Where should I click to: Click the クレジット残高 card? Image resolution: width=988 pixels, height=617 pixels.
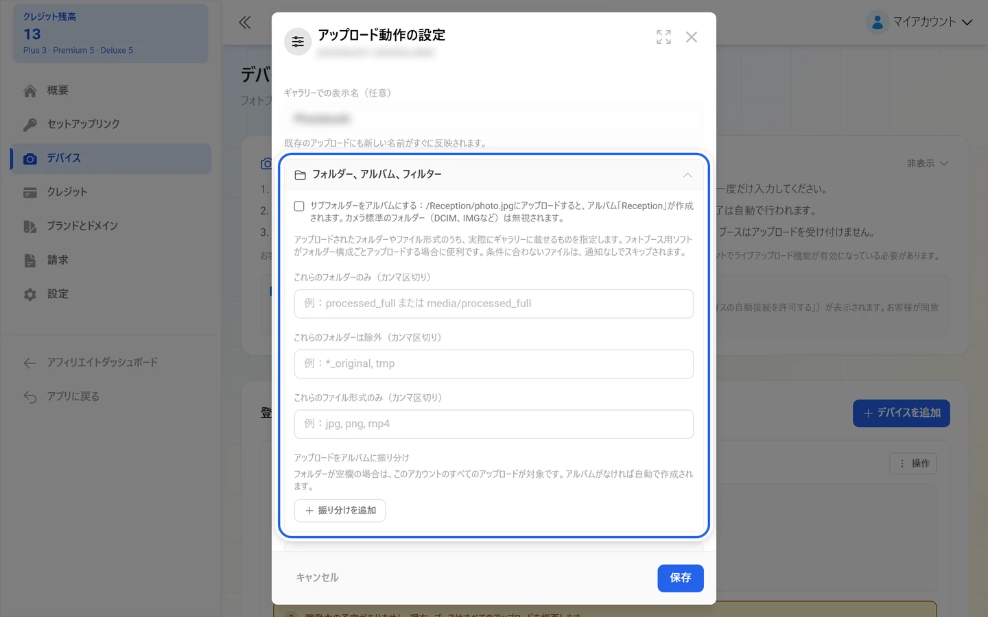[x=110, y=34]
